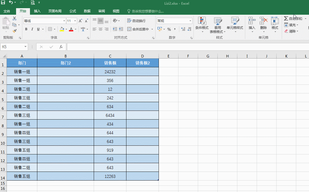Open the font name dropdown showing 等线
Viewport: 309px width, 192px height.
pos(64,21)
